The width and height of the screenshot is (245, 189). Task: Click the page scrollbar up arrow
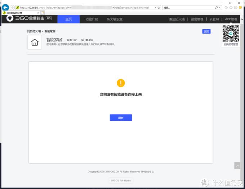point(242,19)
